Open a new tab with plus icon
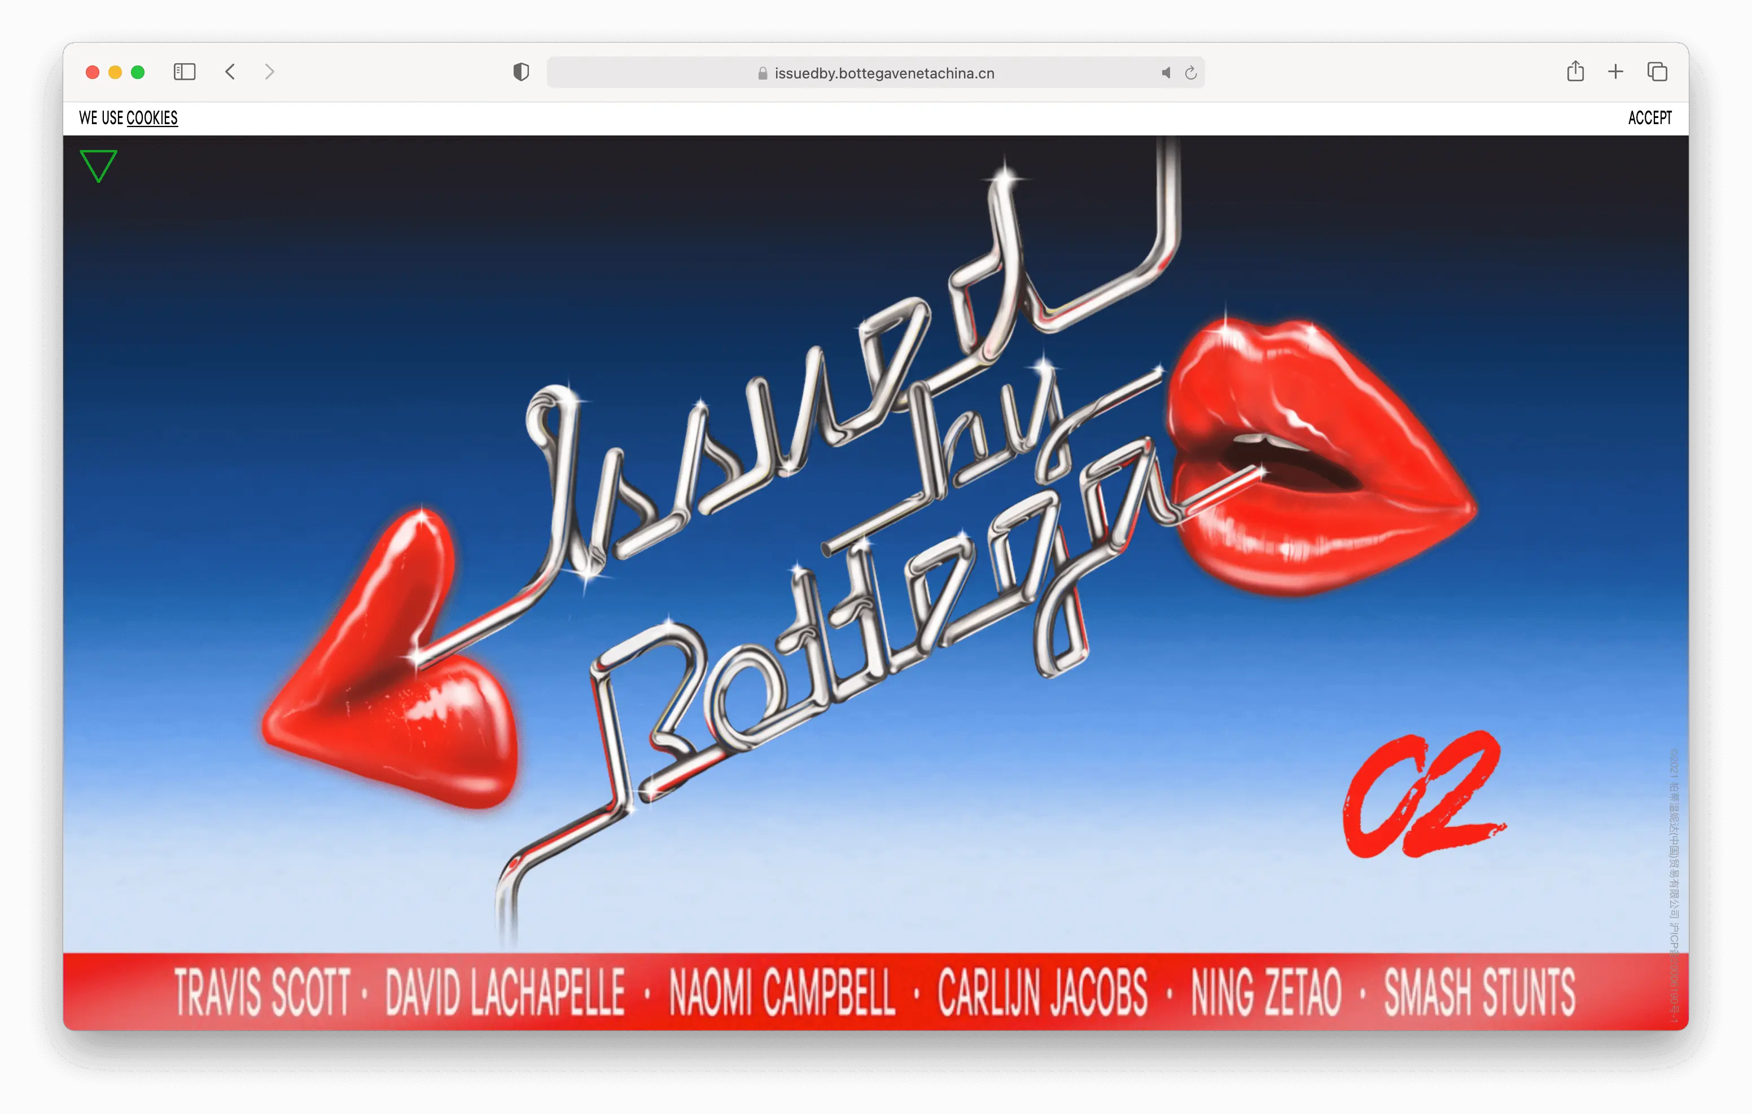This screenshot has width=1752, height=1114. (1615, 71)
